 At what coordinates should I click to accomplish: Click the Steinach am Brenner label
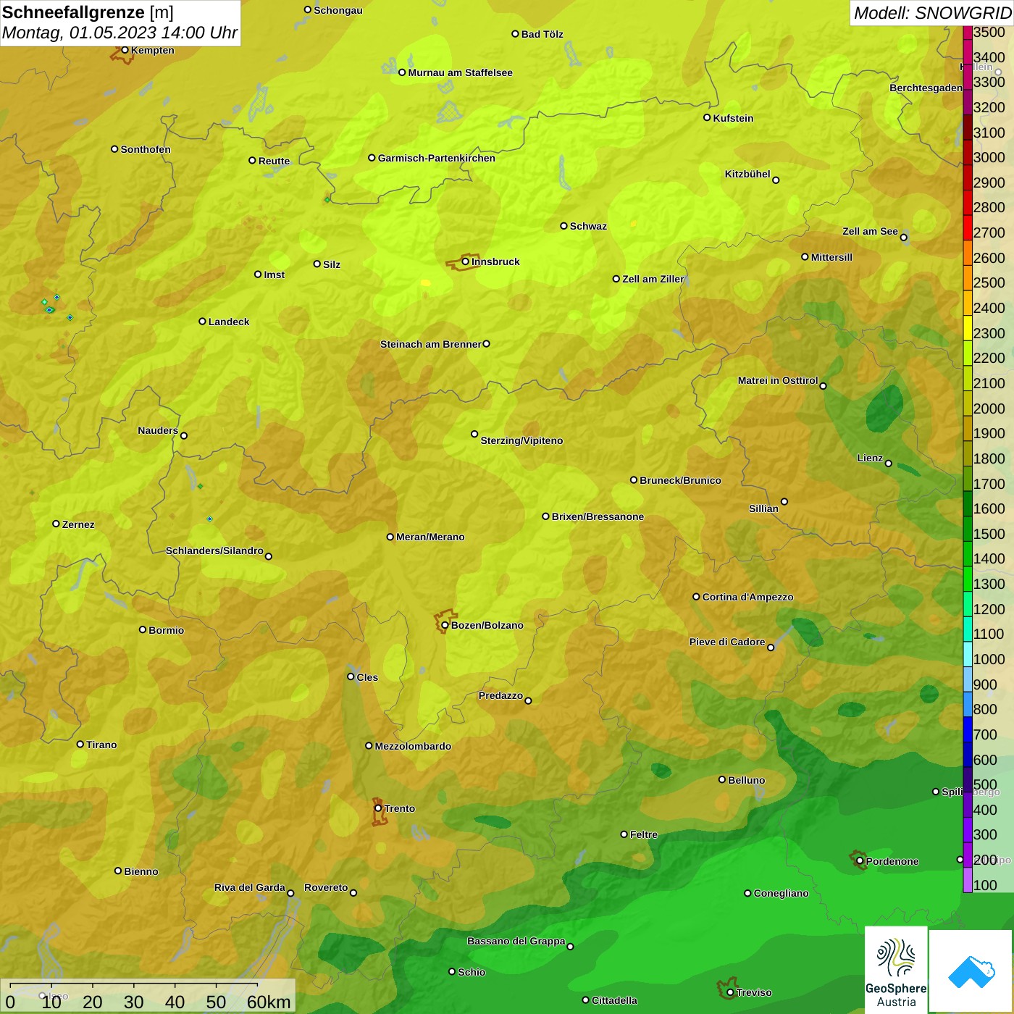tap(431, 344)
